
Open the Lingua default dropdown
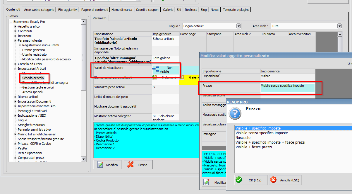[x=238, y=26]
